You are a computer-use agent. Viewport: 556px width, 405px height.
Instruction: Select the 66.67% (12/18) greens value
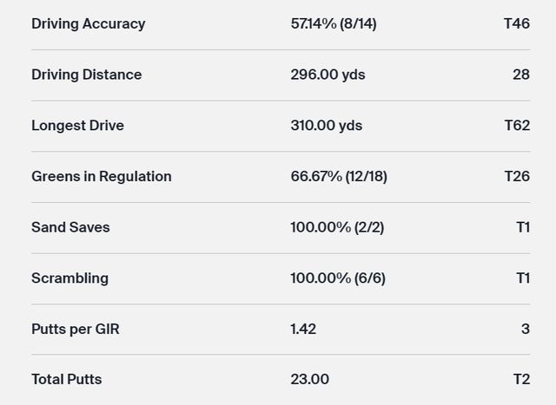point(339,176)
